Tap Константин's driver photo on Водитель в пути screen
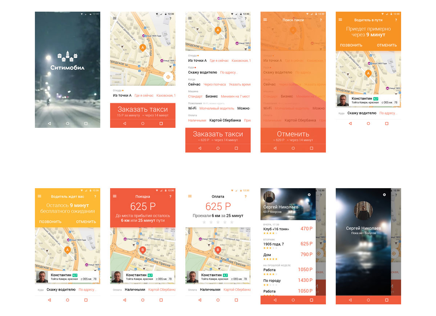 [x=343, y=101]
